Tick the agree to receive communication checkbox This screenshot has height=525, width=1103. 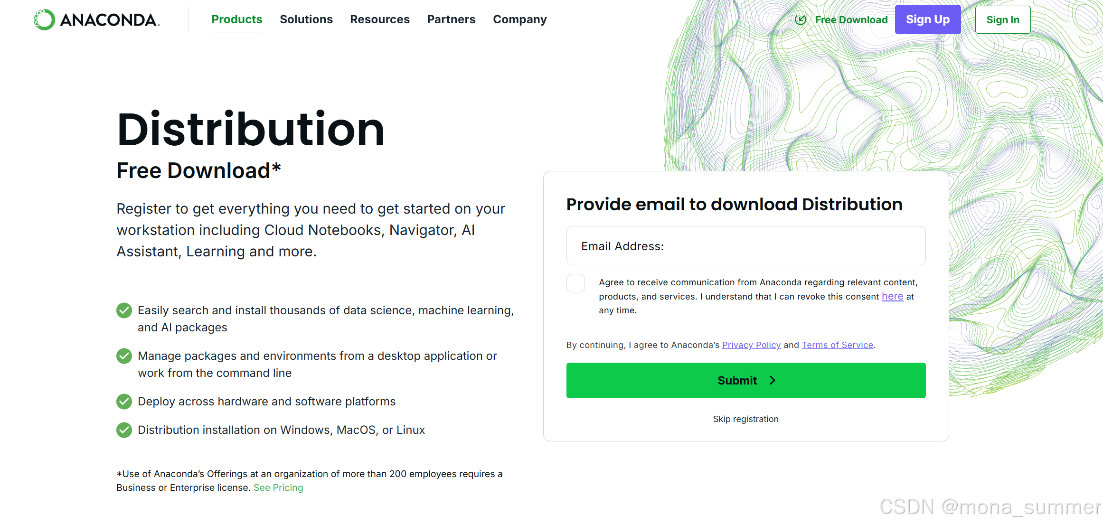(575, 283)
